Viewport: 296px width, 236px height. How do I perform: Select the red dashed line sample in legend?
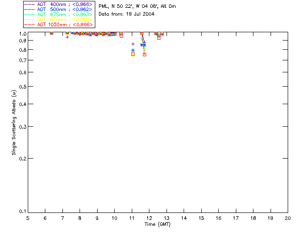click(x=30, y=24)
